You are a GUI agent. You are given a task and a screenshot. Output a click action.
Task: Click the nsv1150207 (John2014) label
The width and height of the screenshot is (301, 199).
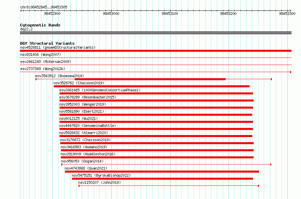(99, 182)
